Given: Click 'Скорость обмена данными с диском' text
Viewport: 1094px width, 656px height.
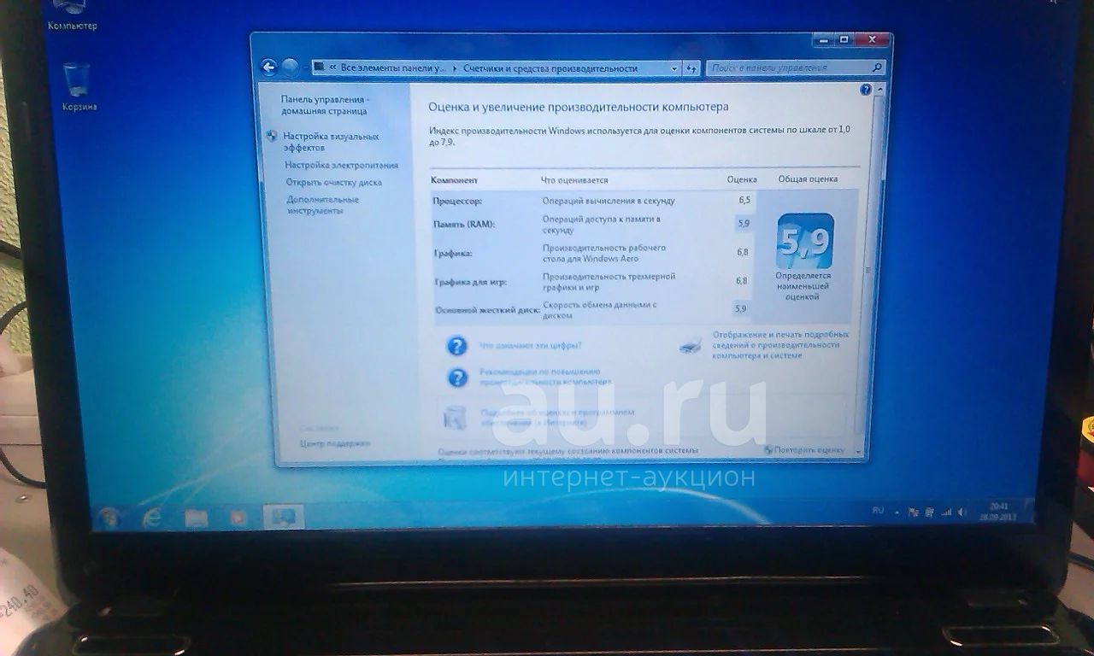Looking at the screenshot, I should pyautogui.click(x=599, y=310).
